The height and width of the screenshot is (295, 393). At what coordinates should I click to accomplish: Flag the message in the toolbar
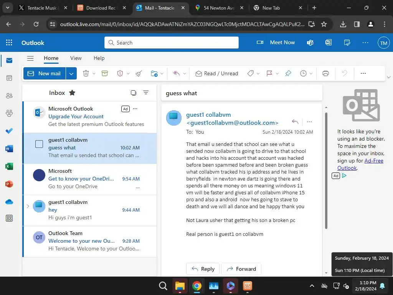[269, 73]
